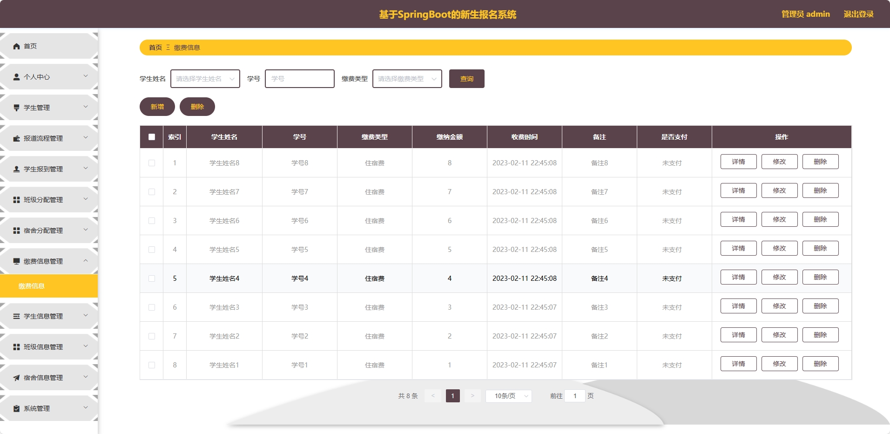
Task: Click the 学号7 table cell
Action: (x=300, y=192)
